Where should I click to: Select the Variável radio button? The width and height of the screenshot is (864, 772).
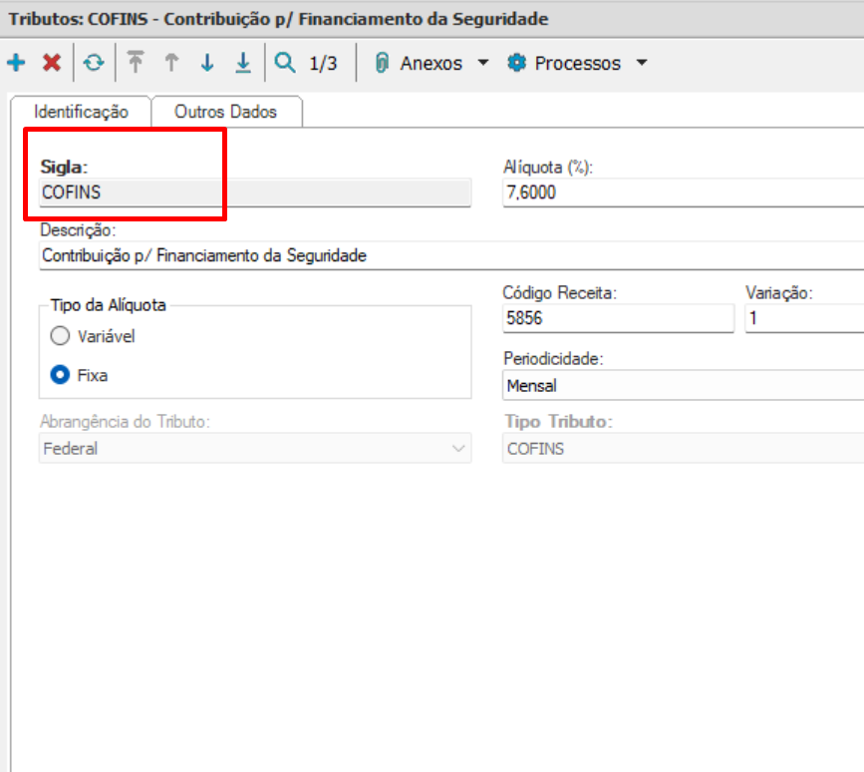pyautogui.click(x=60, y=336)
